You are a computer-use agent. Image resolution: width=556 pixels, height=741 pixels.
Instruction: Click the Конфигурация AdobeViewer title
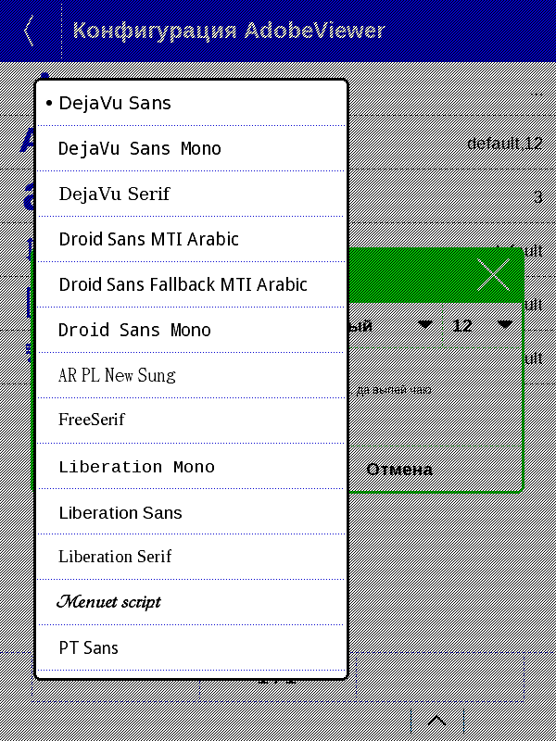(229, 31)
